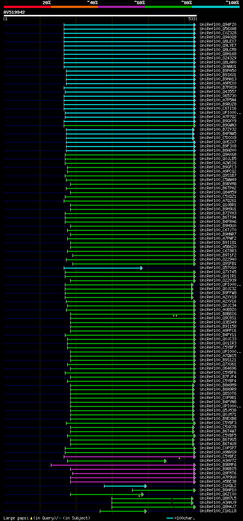Open UniRef100_B9FFW8 entry
This screenshot has height=521, width=243.
218,293
